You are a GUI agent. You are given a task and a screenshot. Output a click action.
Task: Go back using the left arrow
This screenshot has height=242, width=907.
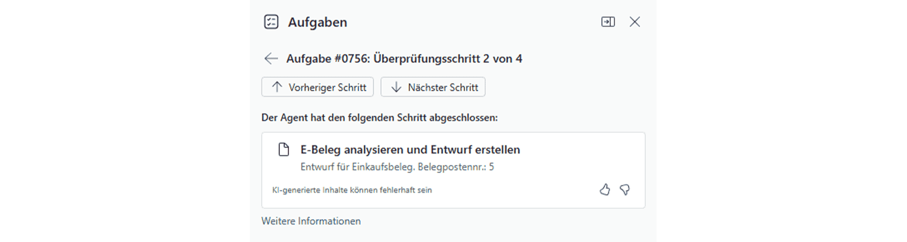tap(271, 59)
